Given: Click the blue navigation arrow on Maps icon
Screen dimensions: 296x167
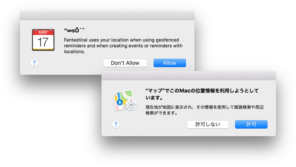Looking at the screenshot, I should coord(120,102).
